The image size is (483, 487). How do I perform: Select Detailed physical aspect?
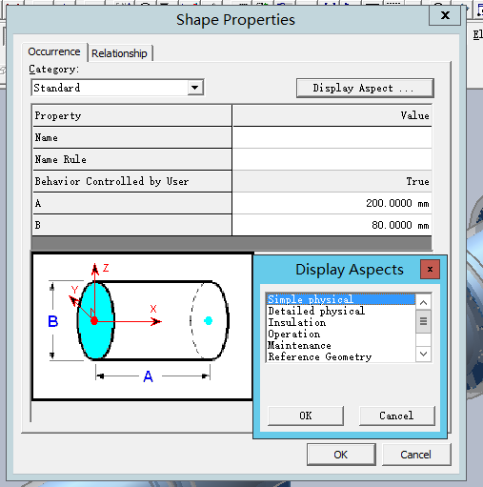tap(341, 311)
